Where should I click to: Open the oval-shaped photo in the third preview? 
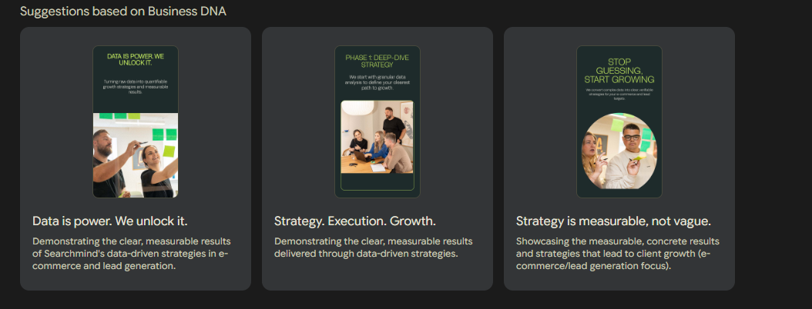619,151
